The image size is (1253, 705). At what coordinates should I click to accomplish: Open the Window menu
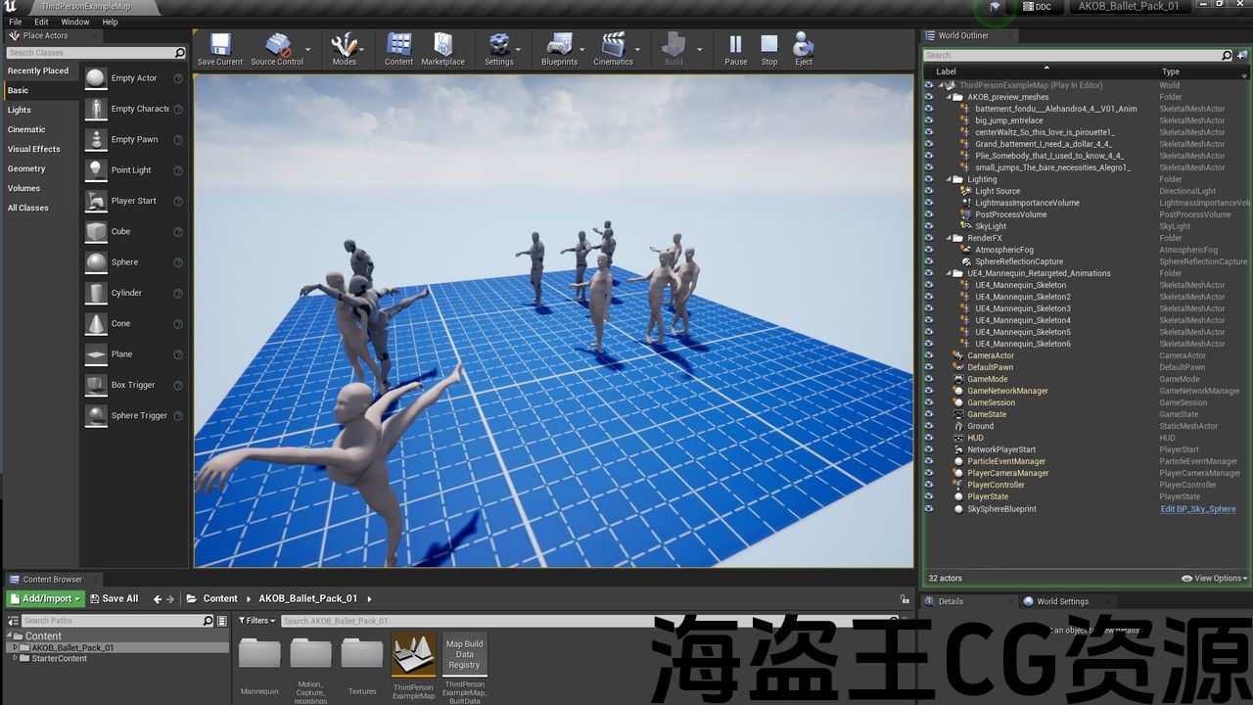tap(75, 22)
